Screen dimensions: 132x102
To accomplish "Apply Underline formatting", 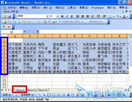I will click(x=72, y=16).
